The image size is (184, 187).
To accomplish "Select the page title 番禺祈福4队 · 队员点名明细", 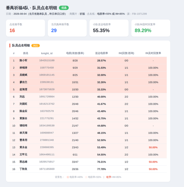I will point(31,8).
